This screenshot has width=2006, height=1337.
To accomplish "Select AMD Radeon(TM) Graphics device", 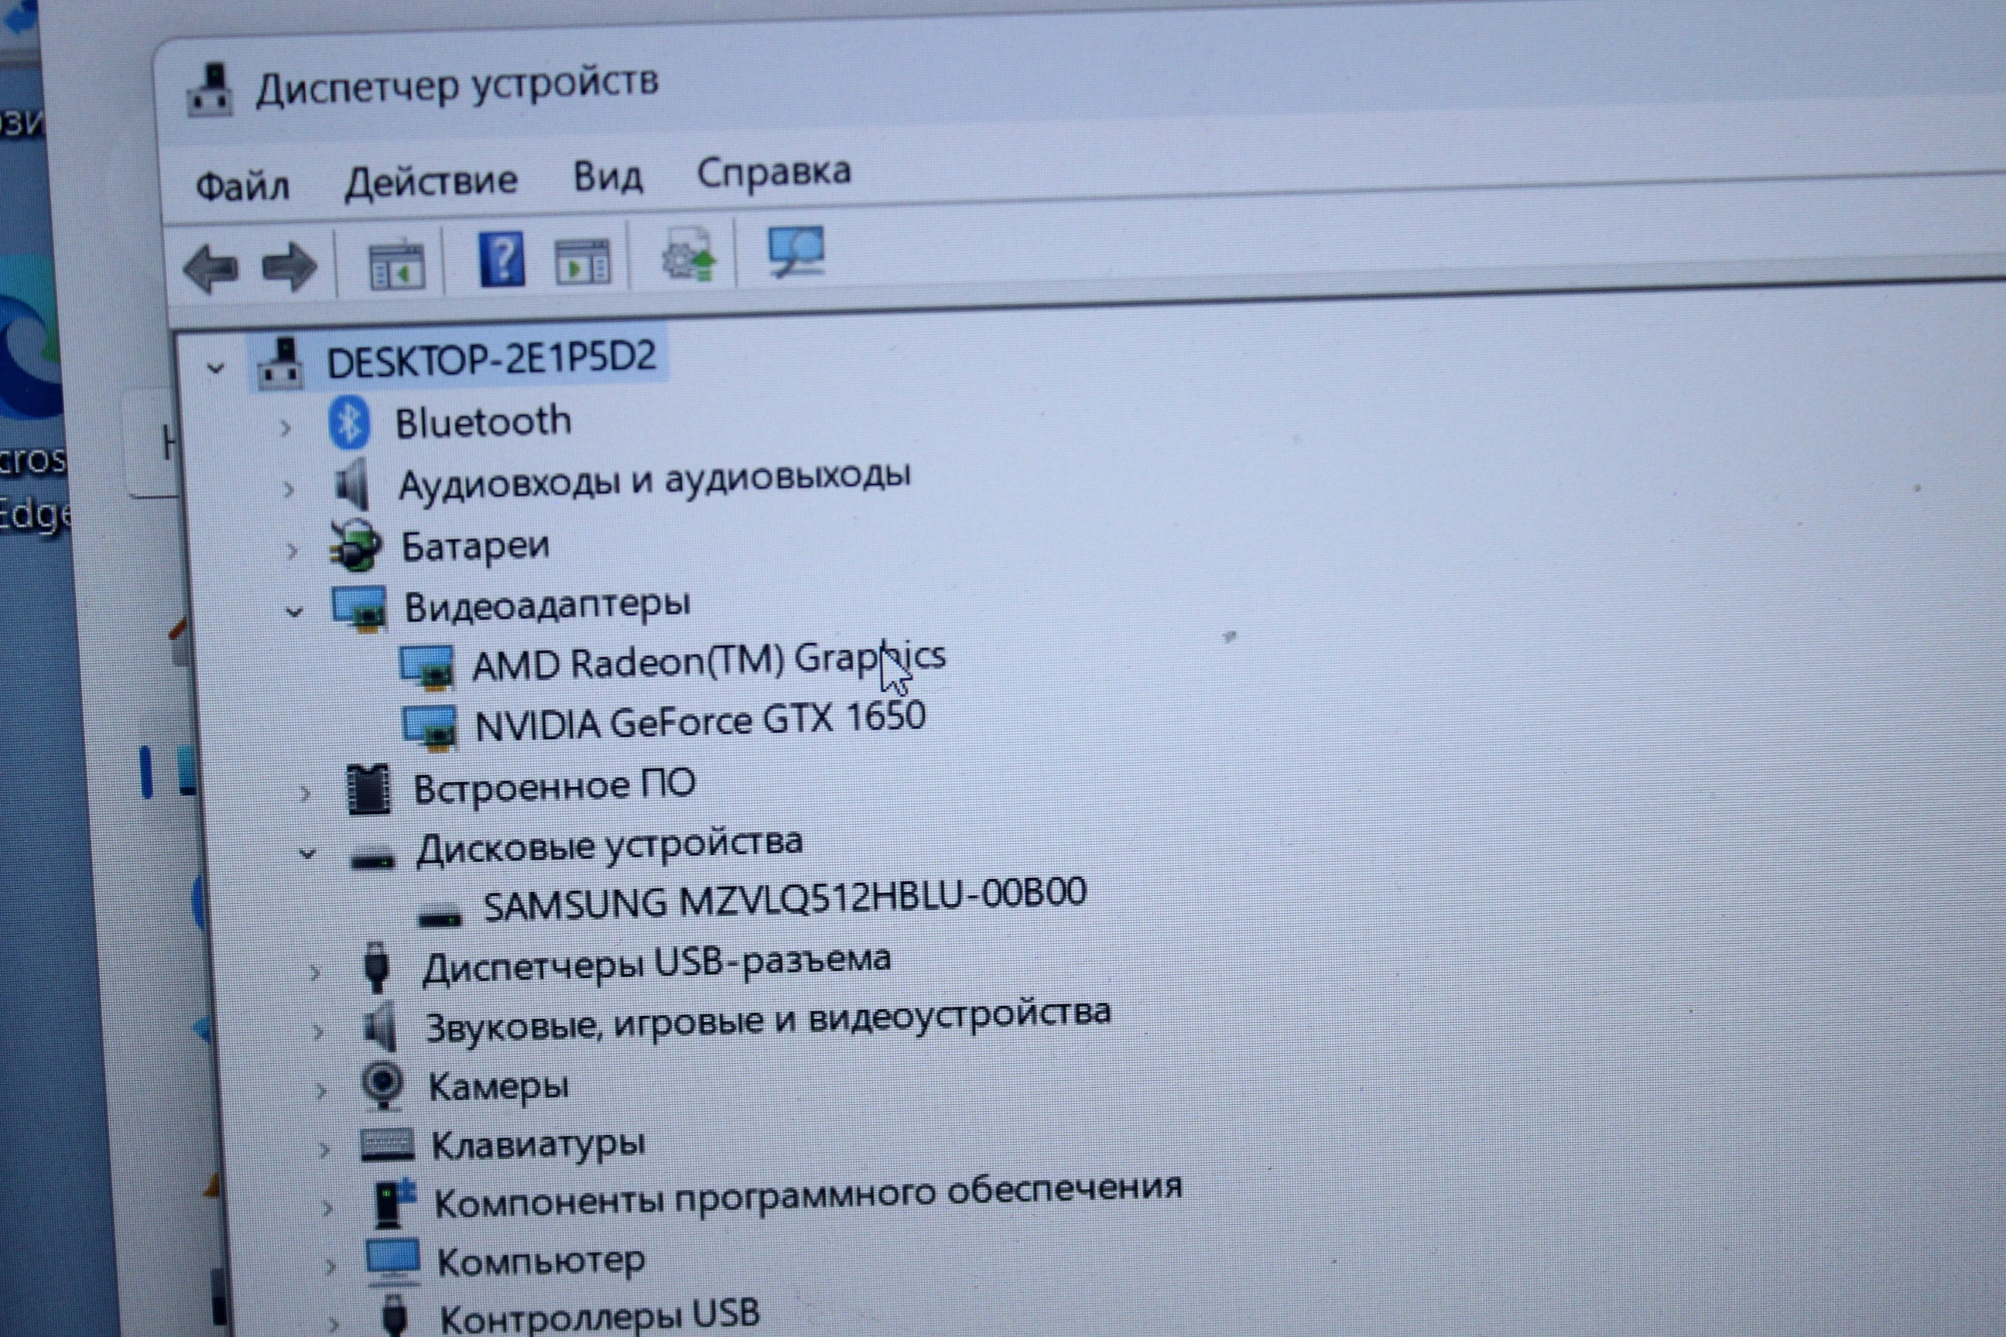I will coord(708,661).
